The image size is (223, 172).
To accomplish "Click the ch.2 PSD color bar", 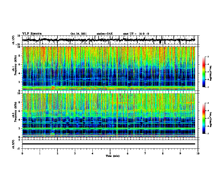I will (204, 118).
